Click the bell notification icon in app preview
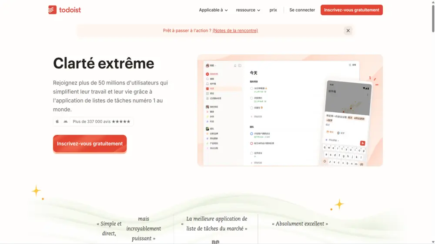Screen dimensions: 435x244 [x=235, y=66]
